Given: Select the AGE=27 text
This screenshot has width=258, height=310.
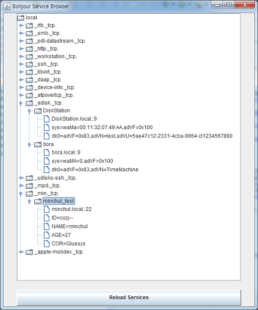Looking at the screenshot, I should 61,235.
